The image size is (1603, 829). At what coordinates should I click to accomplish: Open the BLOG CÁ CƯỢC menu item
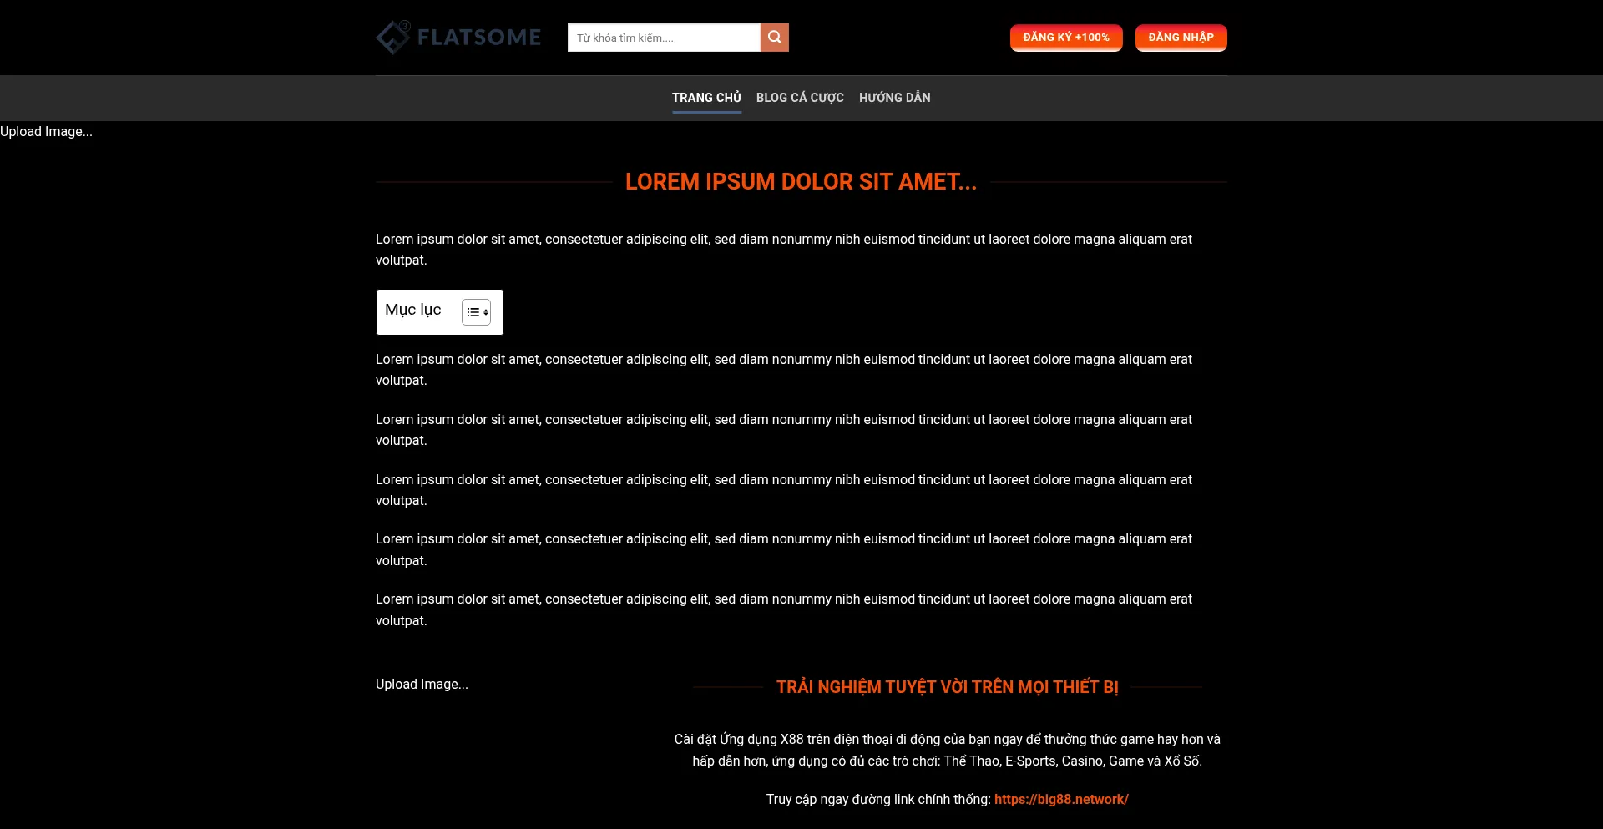(800, 98)
